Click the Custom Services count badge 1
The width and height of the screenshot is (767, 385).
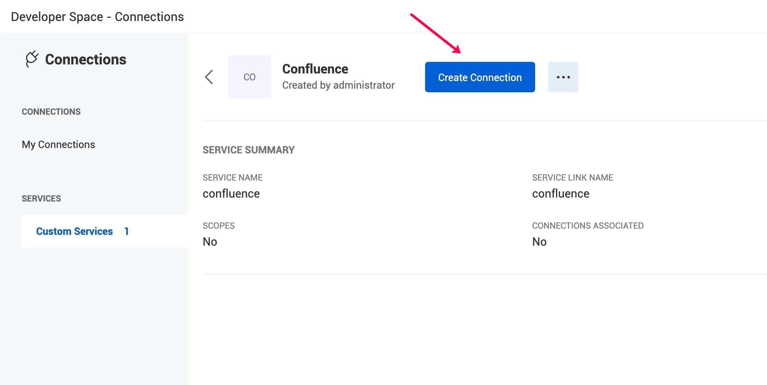[x=126, y=231]
